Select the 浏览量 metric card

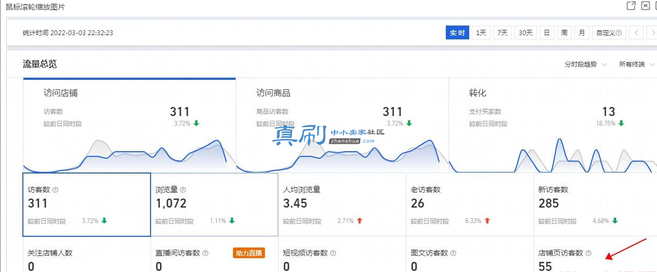coord(214,204)
